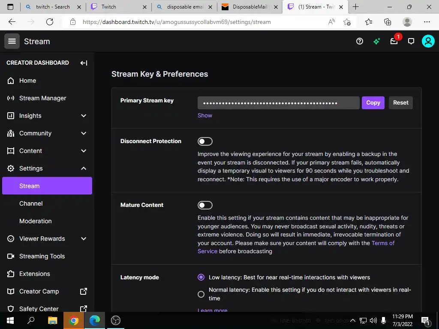Screen dimensions: 439x329
Task: Click the green sparkle Creator Goals icon
Action: (376, 42)
